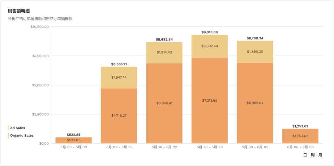Click the $1,253.62 bar for 6月 06
The image size is (334, 166).
point(300,136)
